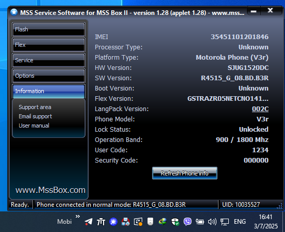Screen dimensions: 285x232
Task: Click the UID: 10035527 status entry
Action: point(241,205)
